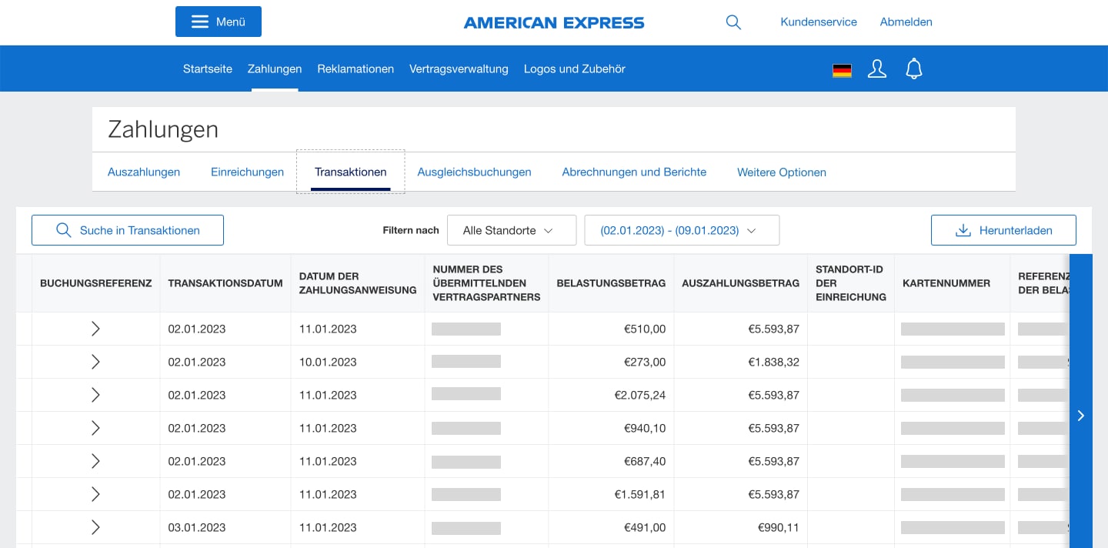Click the Kundenservice link
1108x548 pixels.
819,22
